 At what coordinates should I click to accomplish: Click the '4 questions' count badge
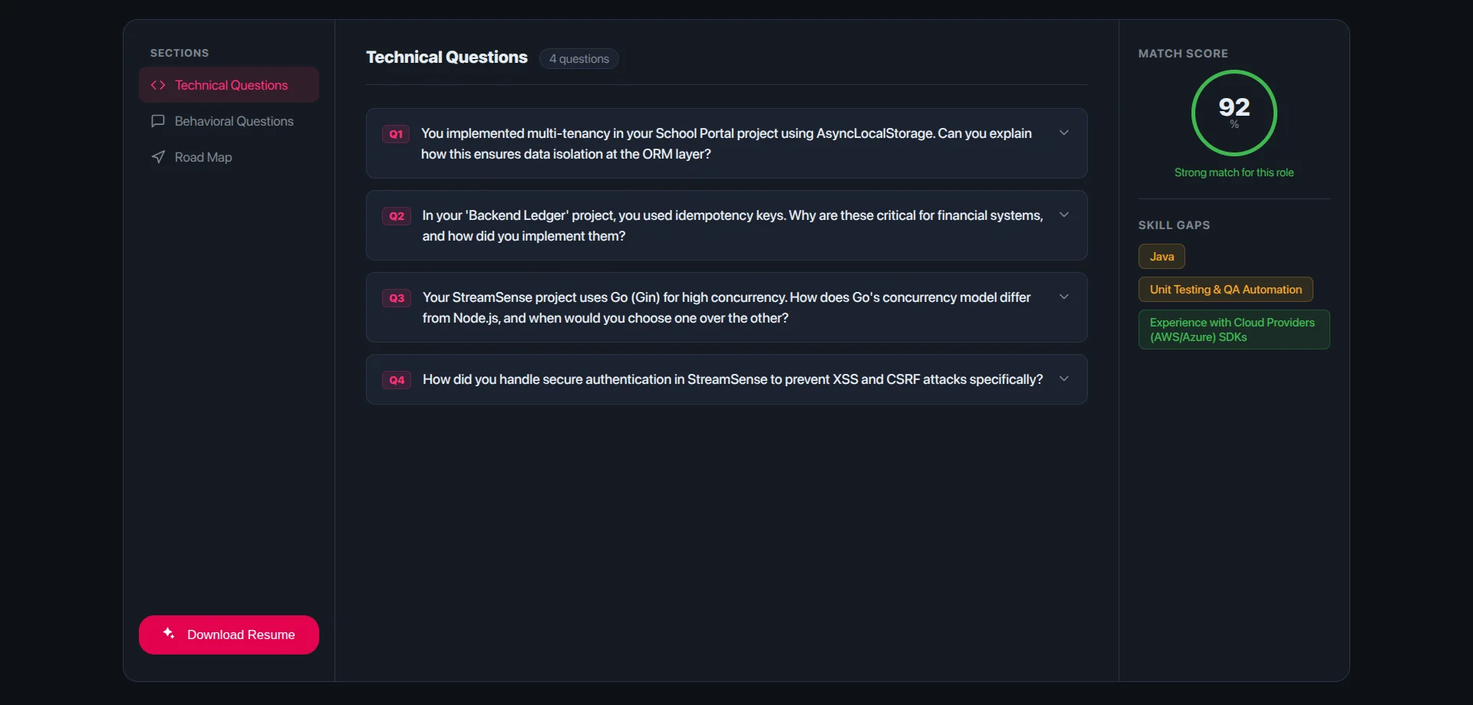tap(578, 59)
